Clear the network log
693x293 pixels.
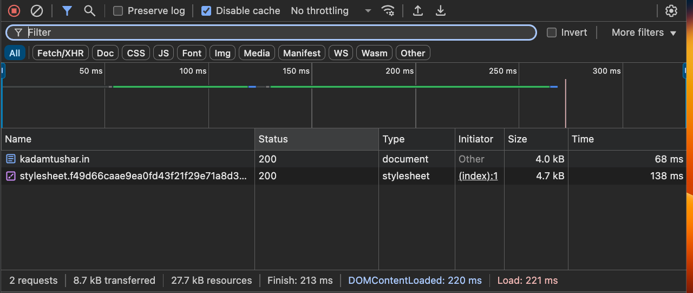click(x=36, y=11)
